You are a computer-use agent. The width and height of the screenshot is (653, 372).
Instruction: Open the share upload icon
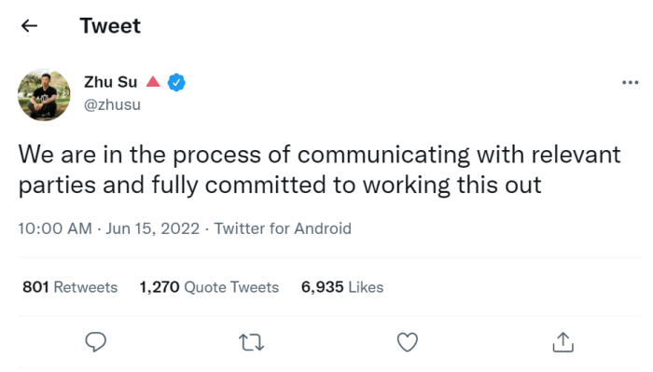point(563,342)
